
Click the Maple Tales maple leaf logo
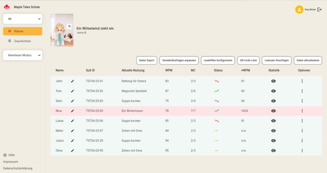coord(7,7)
